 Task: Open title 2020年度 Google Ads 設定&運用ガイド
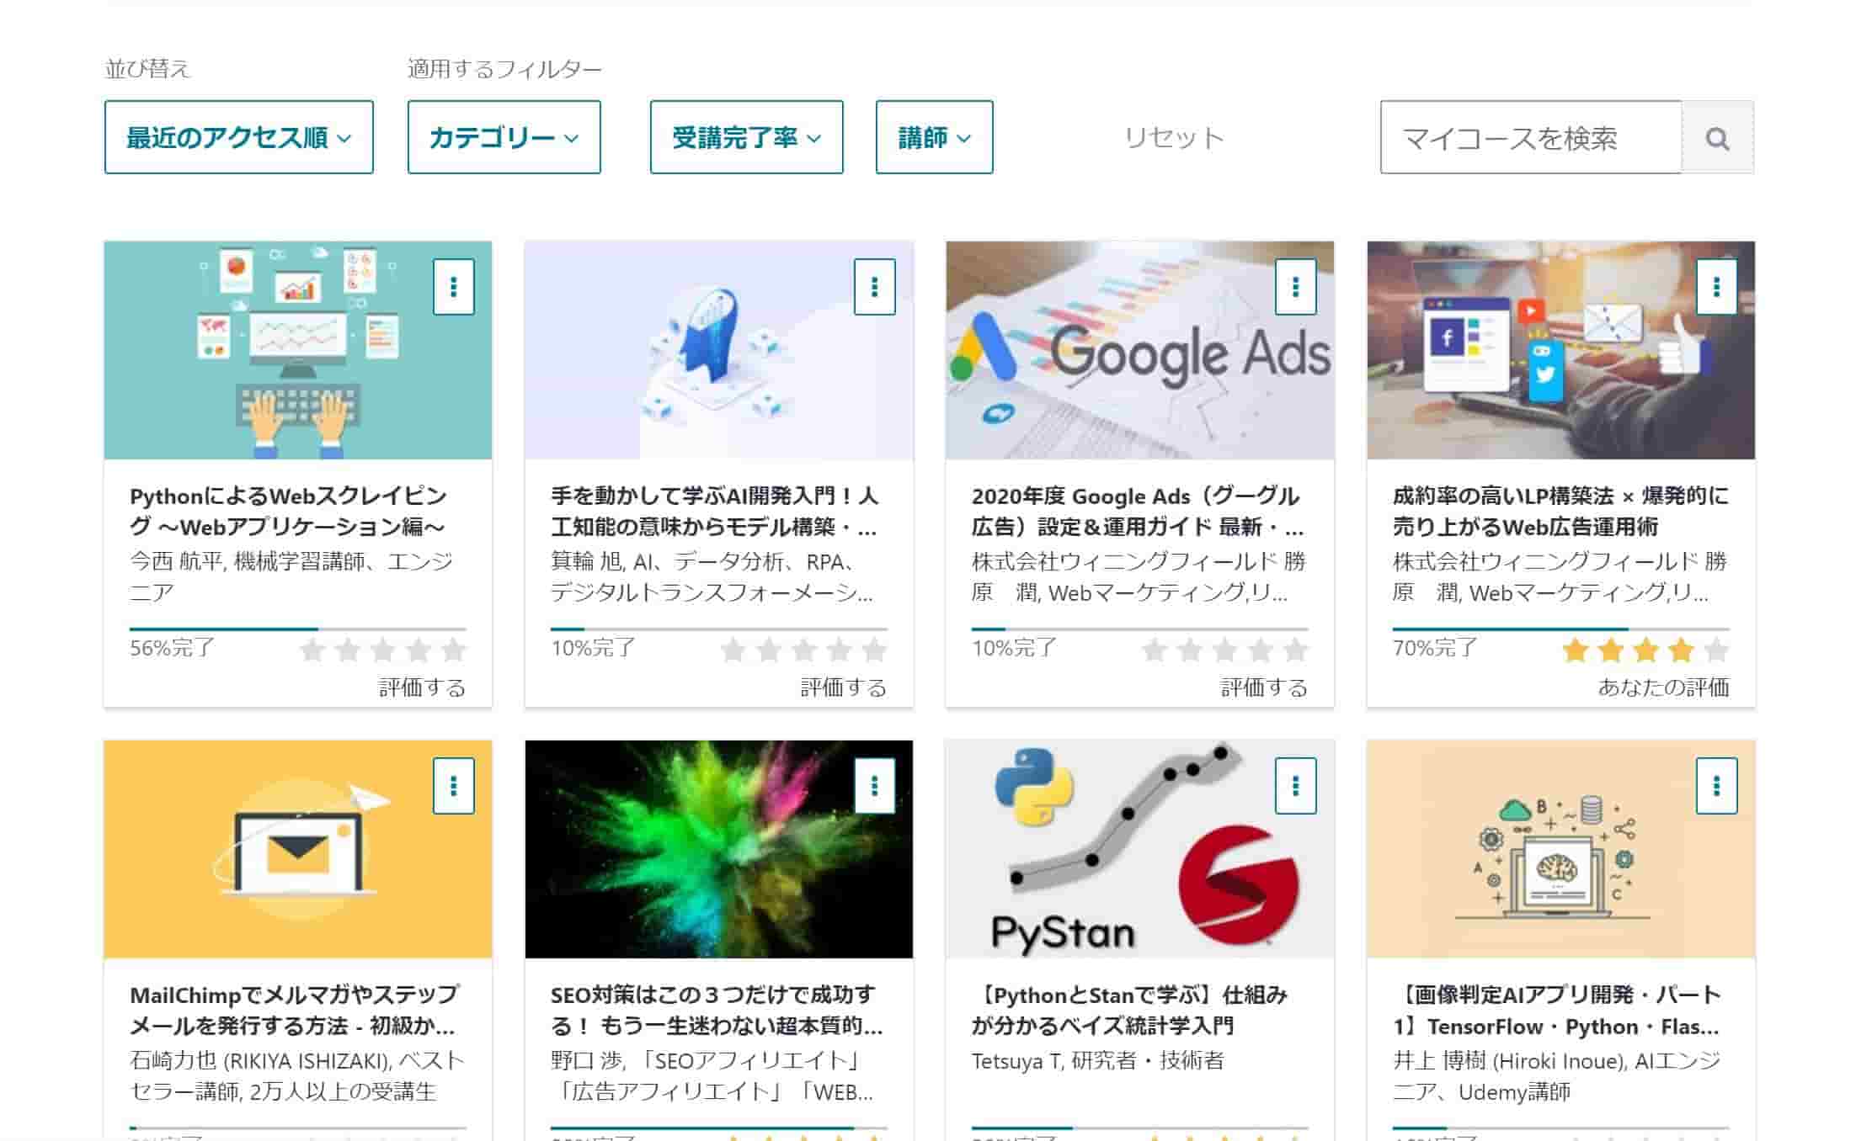1137,512
